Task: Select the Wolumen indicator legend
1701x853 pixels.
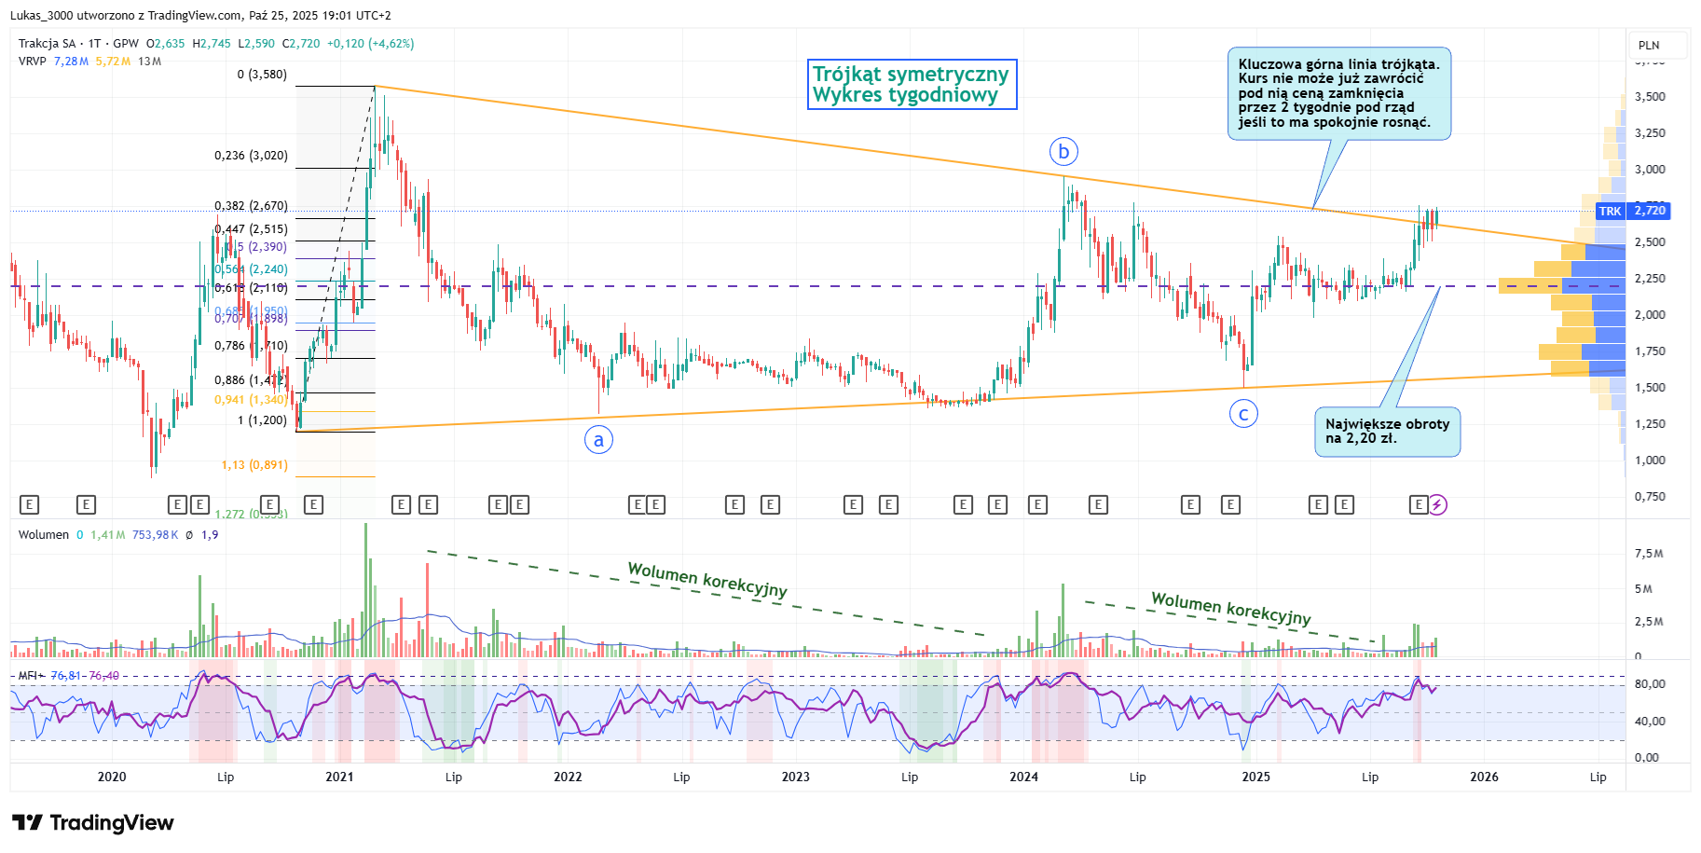Action: [x=44, y=535]
